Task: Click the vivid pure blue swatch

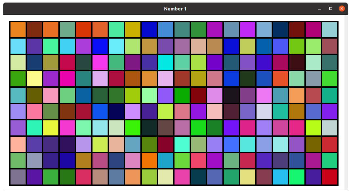Action: [100, 46]
